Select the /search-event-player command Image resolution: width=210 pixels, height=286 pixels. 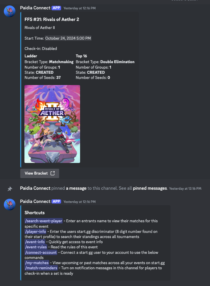click(x=44, y=221)
